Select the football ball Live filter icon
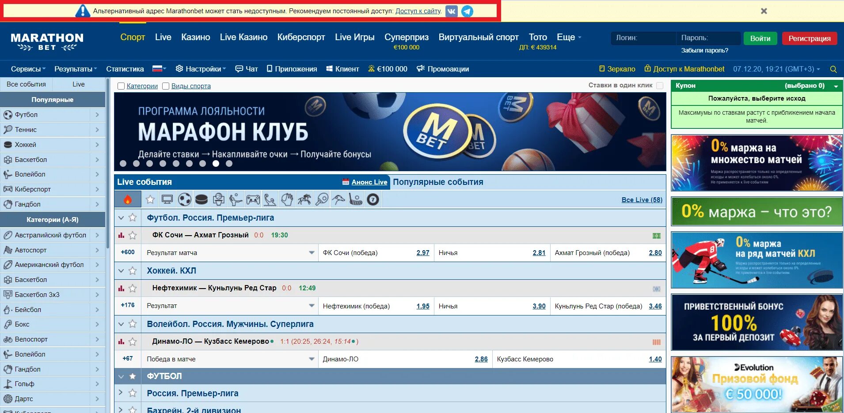This screenshot has height=413, width=844. point(185,199)
